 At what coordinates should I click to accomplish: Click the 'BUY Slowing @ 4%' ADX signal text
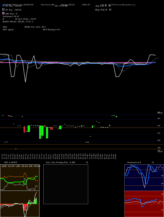click(x=51, y=30)
